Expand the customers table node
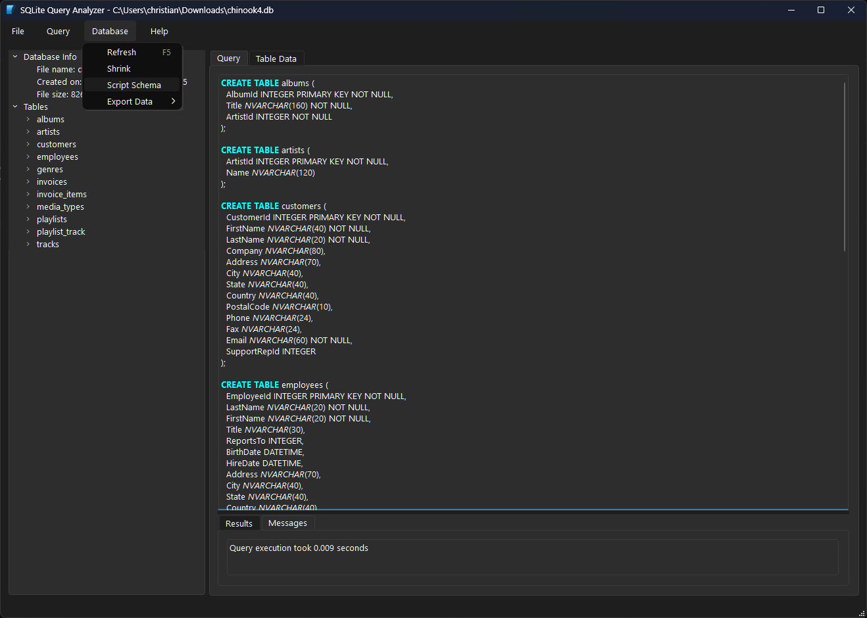867x618 pixels. (28, 144)
